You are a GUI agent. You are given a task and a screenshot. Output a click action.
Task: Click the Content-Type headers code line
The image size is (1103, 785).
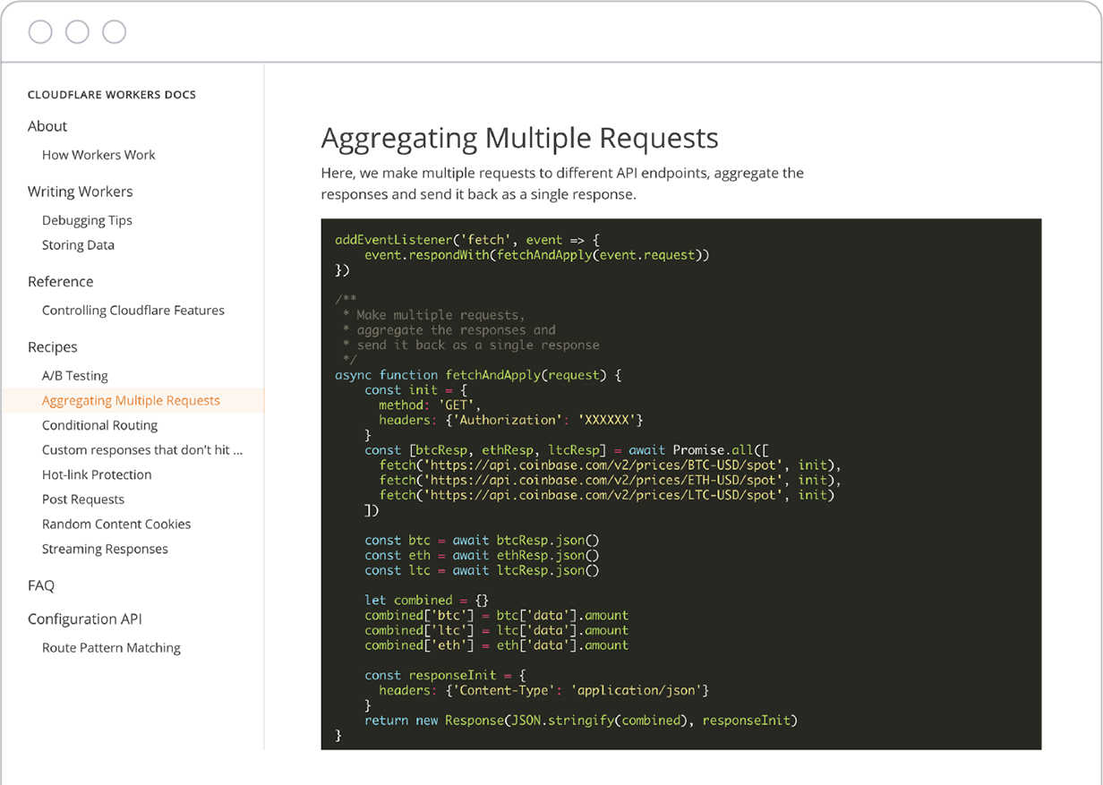coord(544,690)
